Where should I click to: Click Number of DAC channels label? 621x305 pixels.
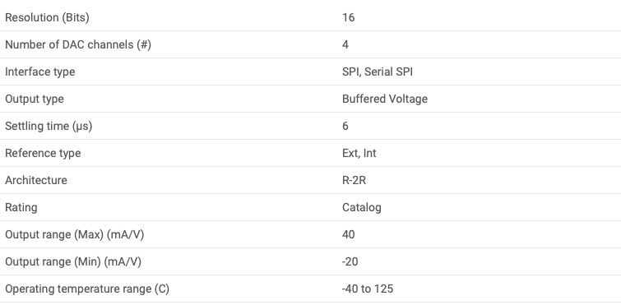[x=78, y=44]
